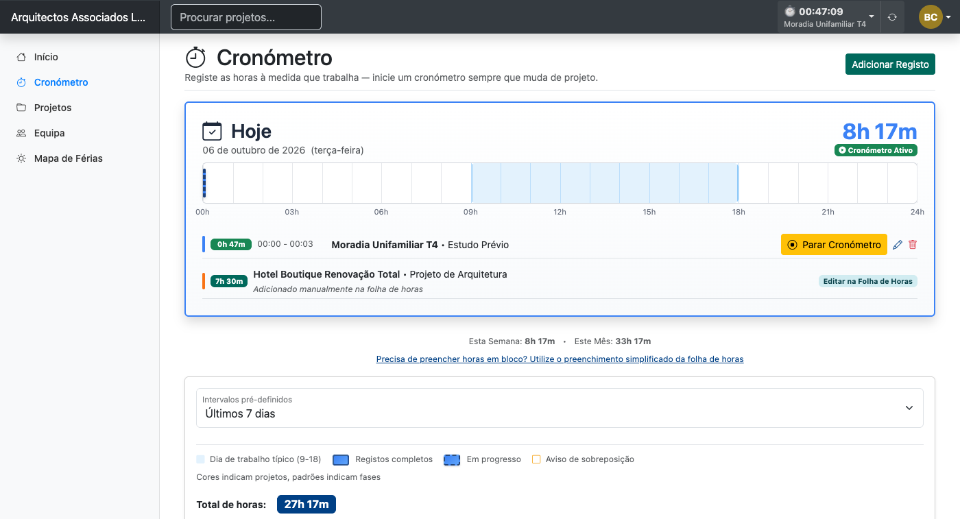Click the 8h 17m daily total
The image size is (960, 519).
[880, 131]
